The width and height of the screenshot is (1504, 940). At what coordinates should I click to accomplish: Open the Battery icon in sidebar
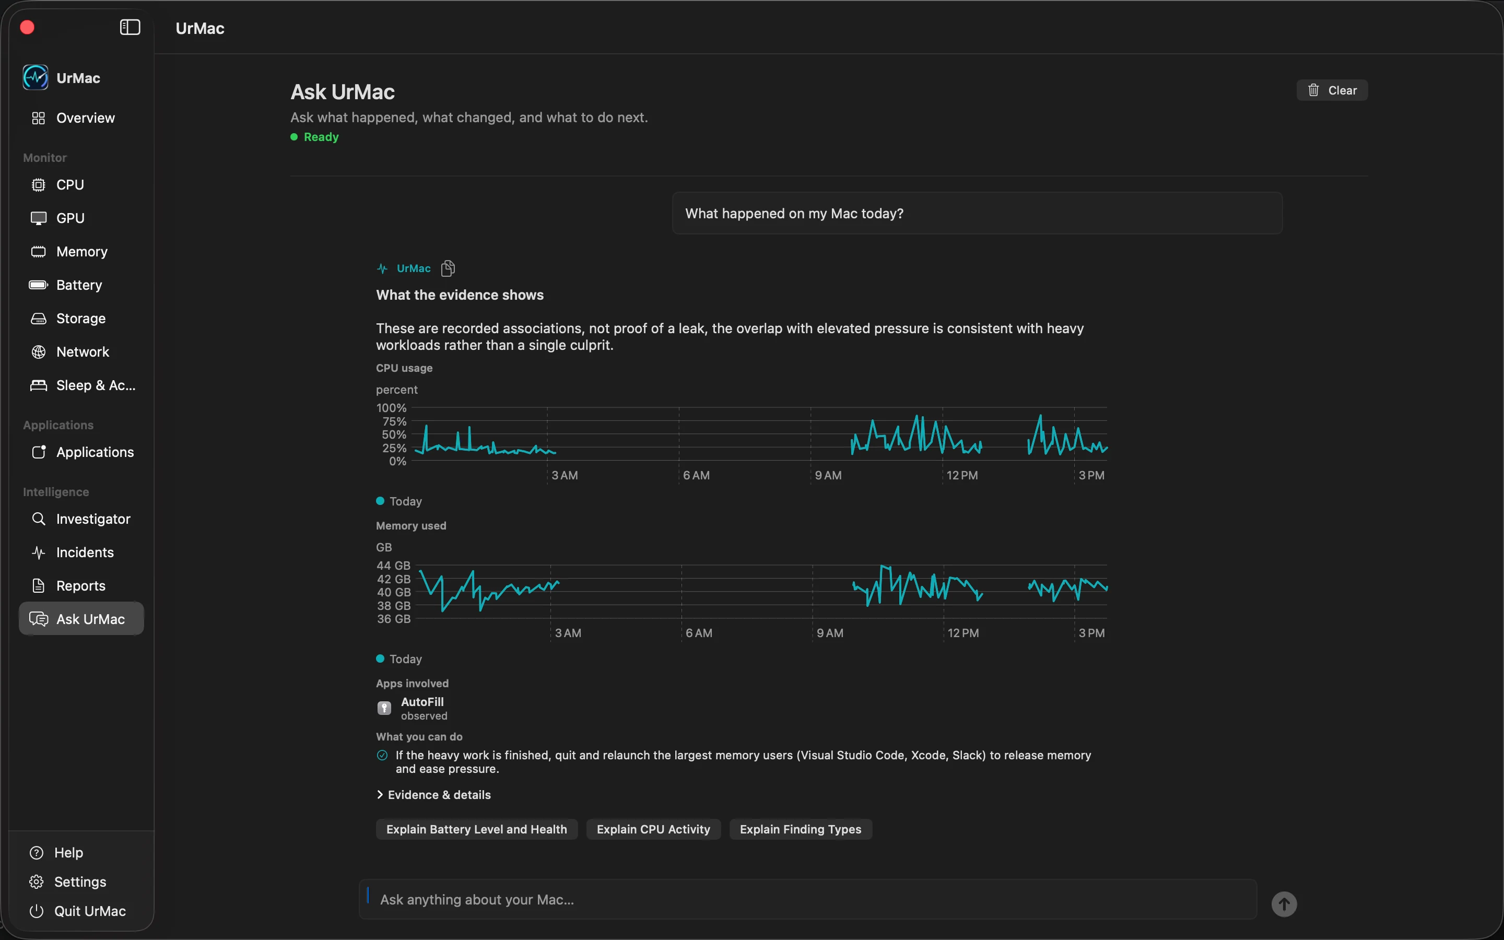click(39, 285)
